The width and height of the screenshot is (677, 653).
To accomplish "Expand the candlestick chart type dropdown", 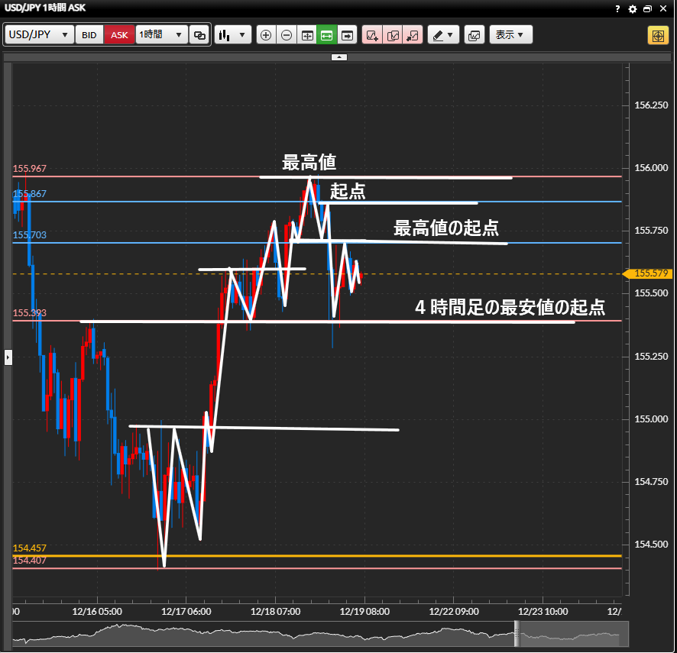I will click(x=233, y=35).
